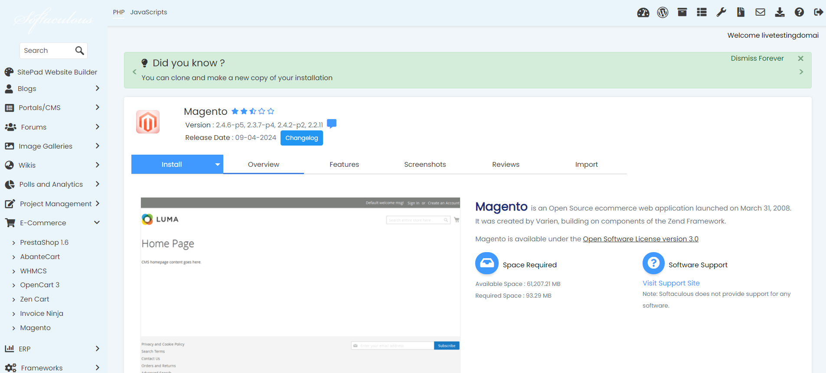Click Dismiss Forever
This screenshot has width=826, height=373.
click(x=757, y=58)
